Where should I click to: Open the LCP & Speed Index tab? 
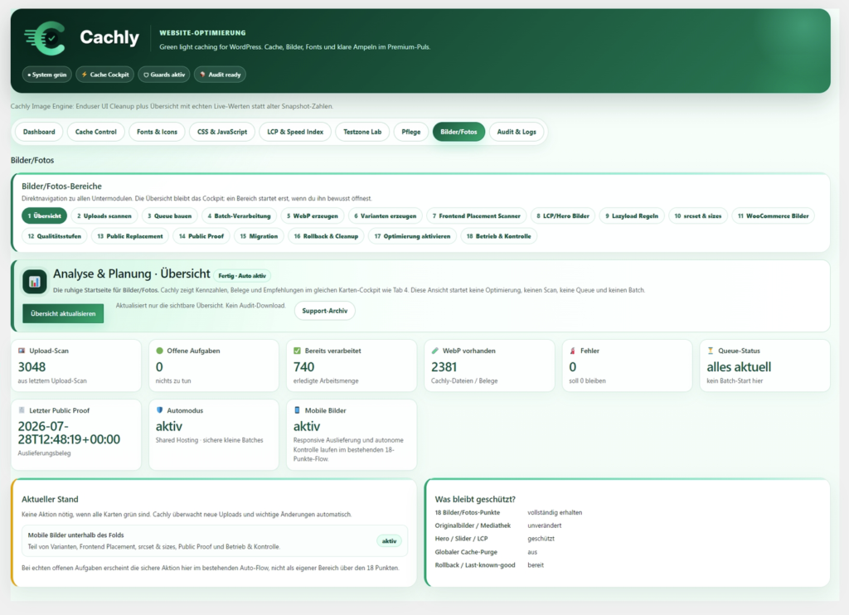[x=295, y=132]
